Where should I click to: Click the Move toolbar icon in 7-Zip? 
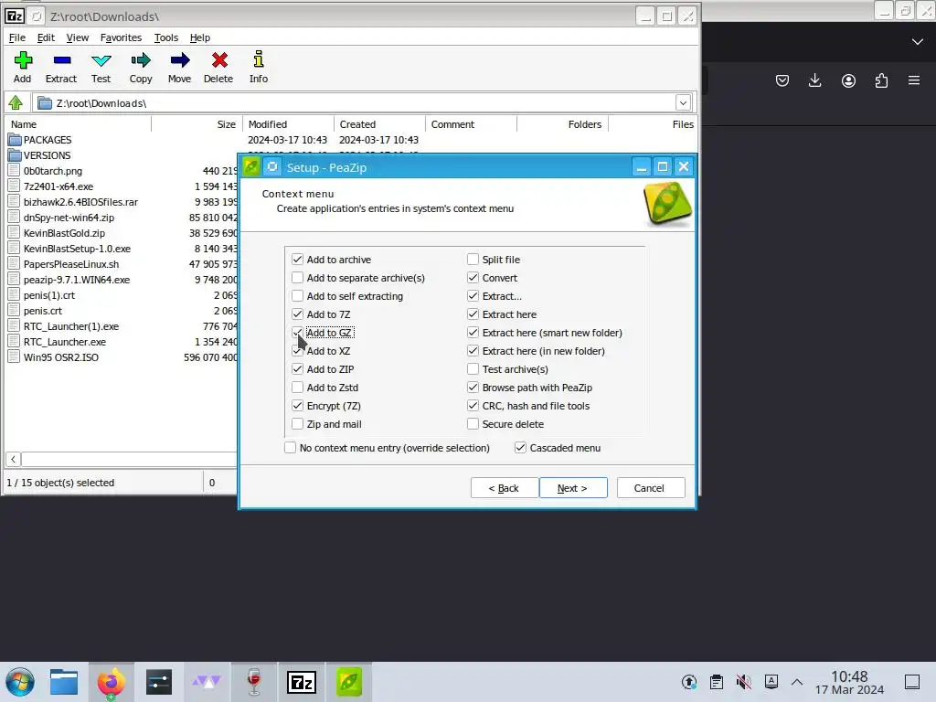pos(180,60)
